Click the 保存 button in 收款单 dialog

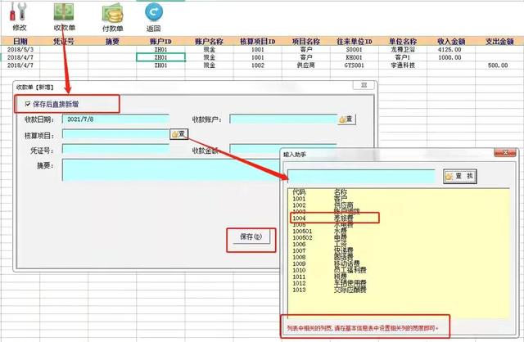click(x=251, y=236)
